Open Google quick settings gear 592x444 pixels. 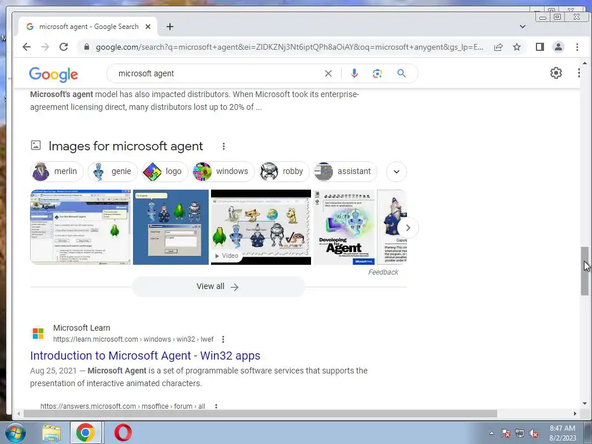coord(556,73)
